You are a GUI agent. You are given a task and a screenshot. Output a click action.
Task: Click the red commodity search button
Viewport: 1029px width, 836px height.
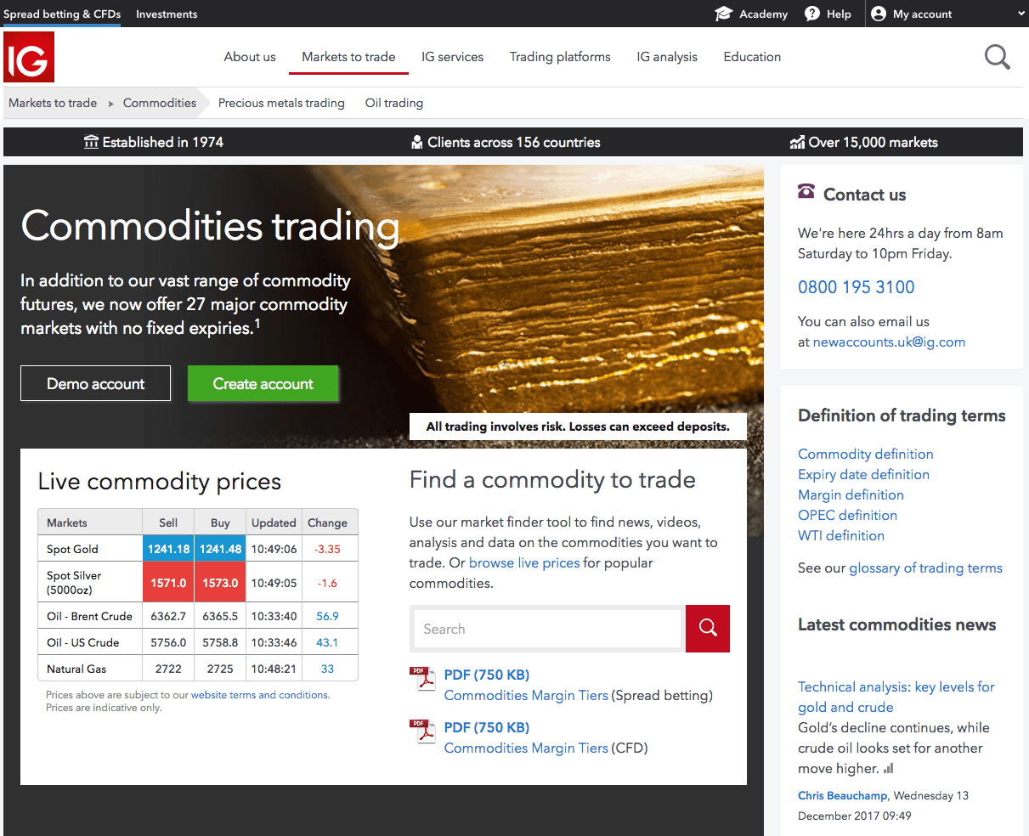coord(708,629)
